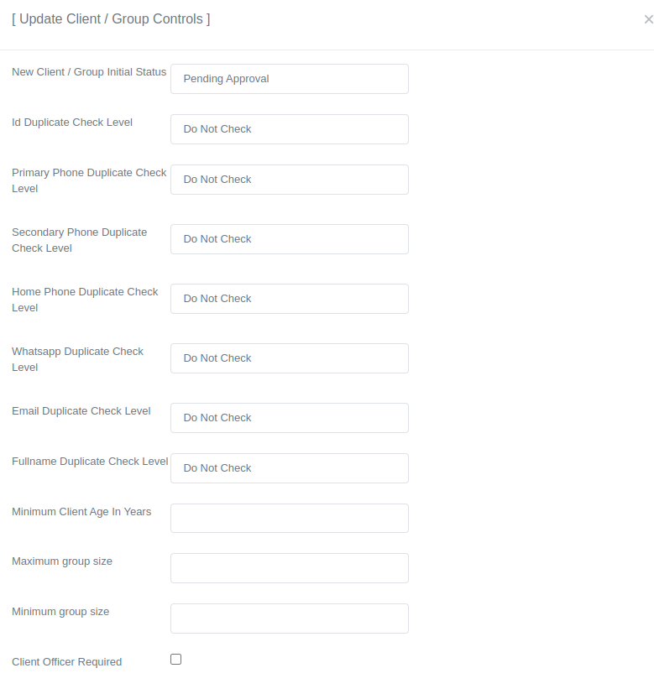654x689 pixels.
Task: Click the Update Client / Group Controls title
Action: point(111,18)
